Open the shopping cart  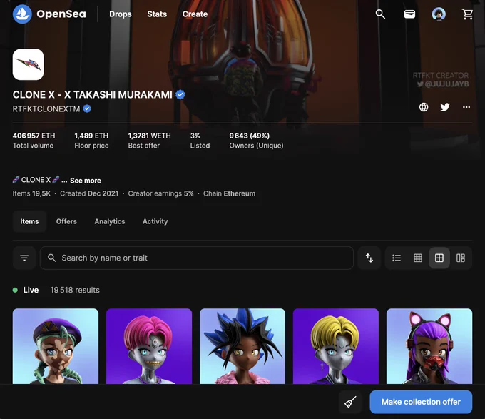pos(467,14)
